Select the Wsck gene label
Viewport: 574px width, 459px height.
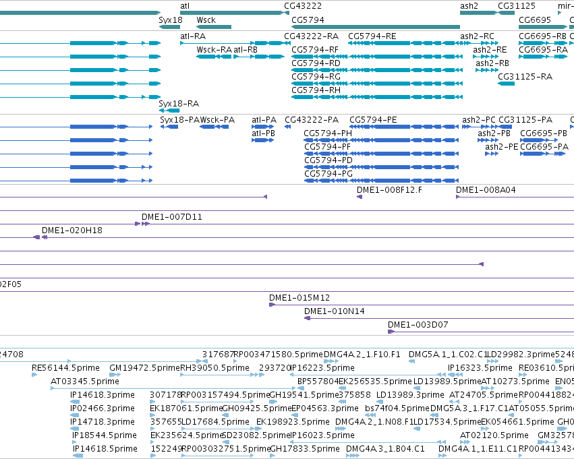[206, 20]
